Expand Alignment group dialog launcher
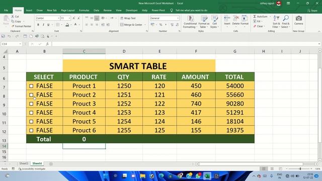322x181 pixels. (x=147, y=31)
